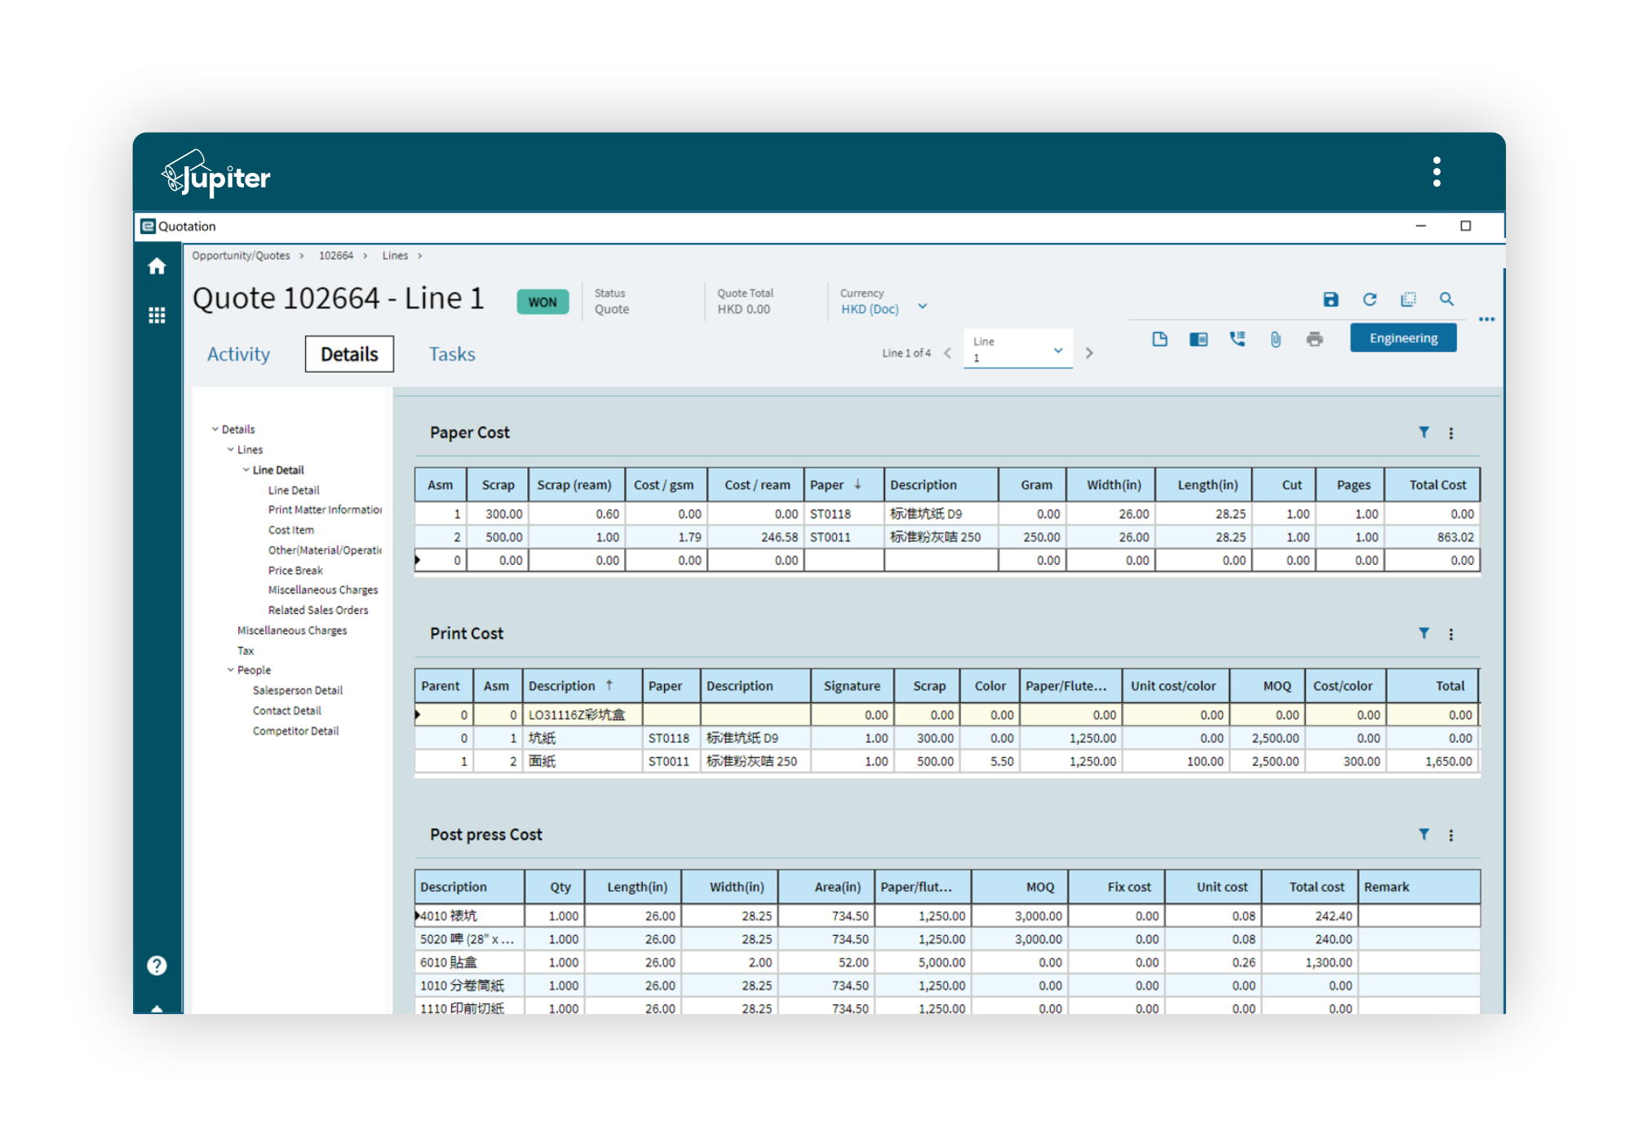Create a new document via the page icon
Screen dimensions: 1639x1147
point(1160,338)
